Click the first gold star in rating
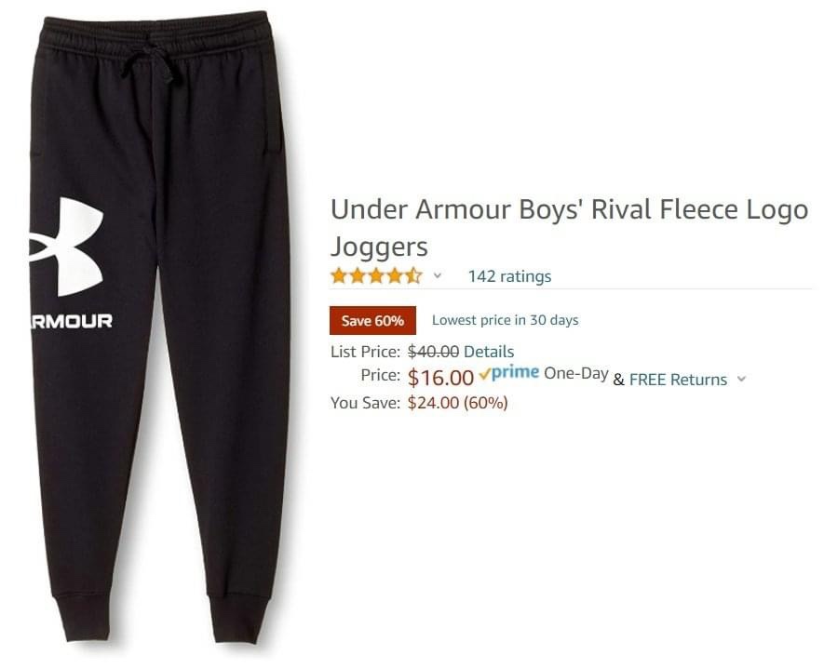 click(340, 275)
